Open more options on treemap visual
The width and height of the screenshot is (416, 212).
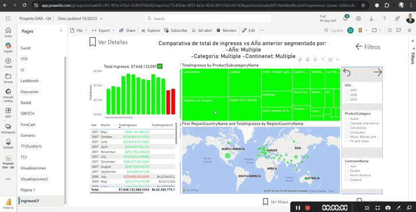point(337,60)
